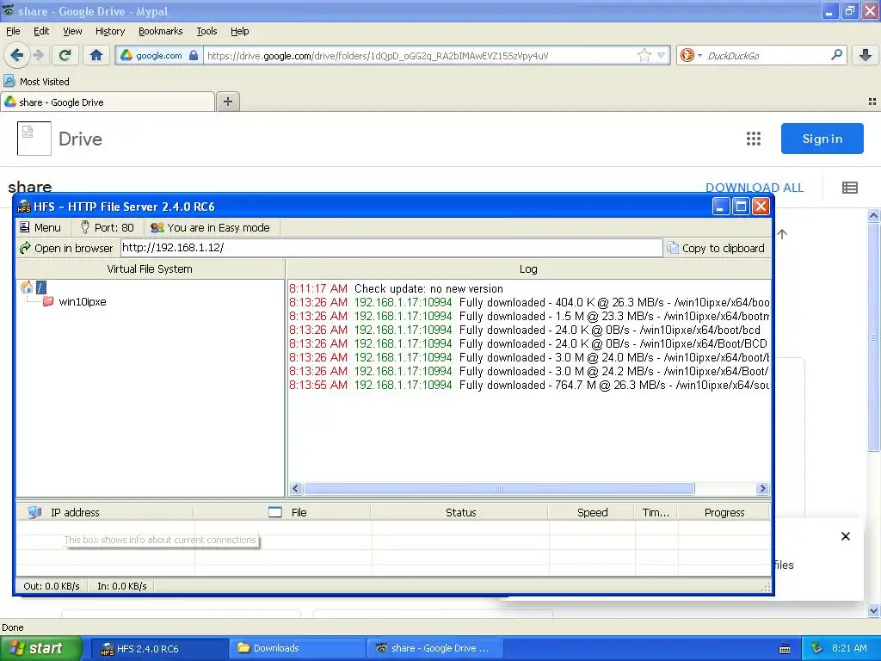Select the log line with 404.0 K download

(x=529, y=302)
